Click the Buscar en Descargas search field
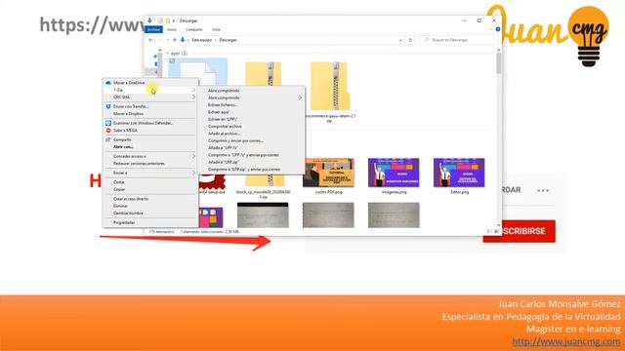Image resolution: width=625 pixels, height=351 pixels. click(x=459, y=40)
